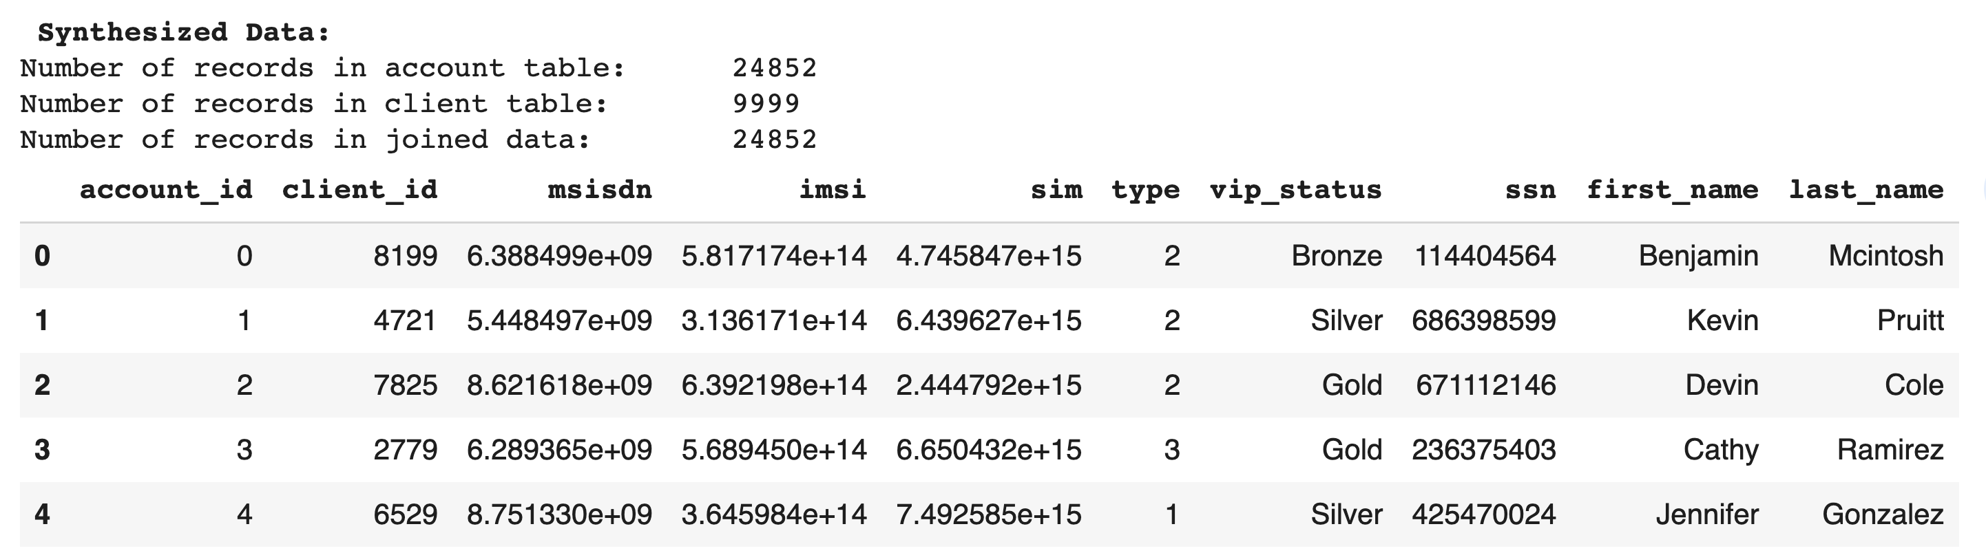This screenshot has height=553, width=1986.
Task: Select the msisdn column header
Action: (x=599, y=189)
